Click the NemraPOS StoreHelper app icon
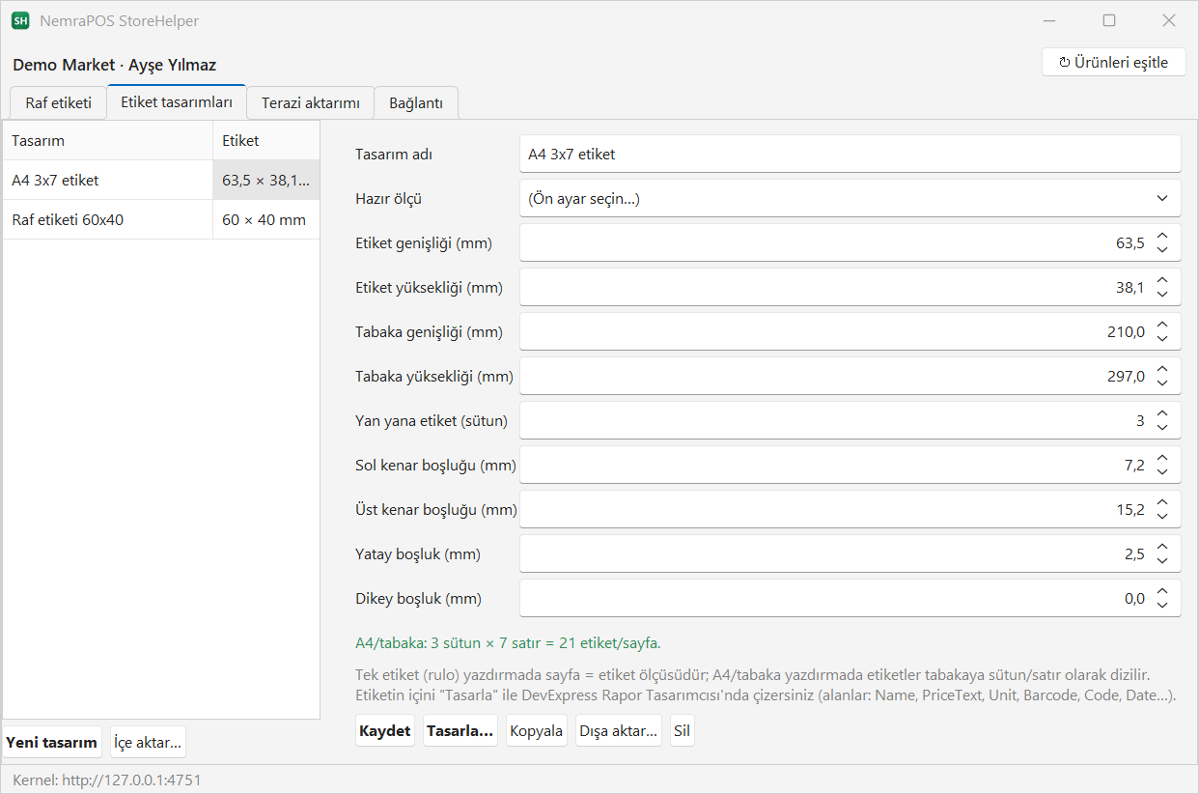The width and height of the screenshot is (1199, 794). (20, 20)
